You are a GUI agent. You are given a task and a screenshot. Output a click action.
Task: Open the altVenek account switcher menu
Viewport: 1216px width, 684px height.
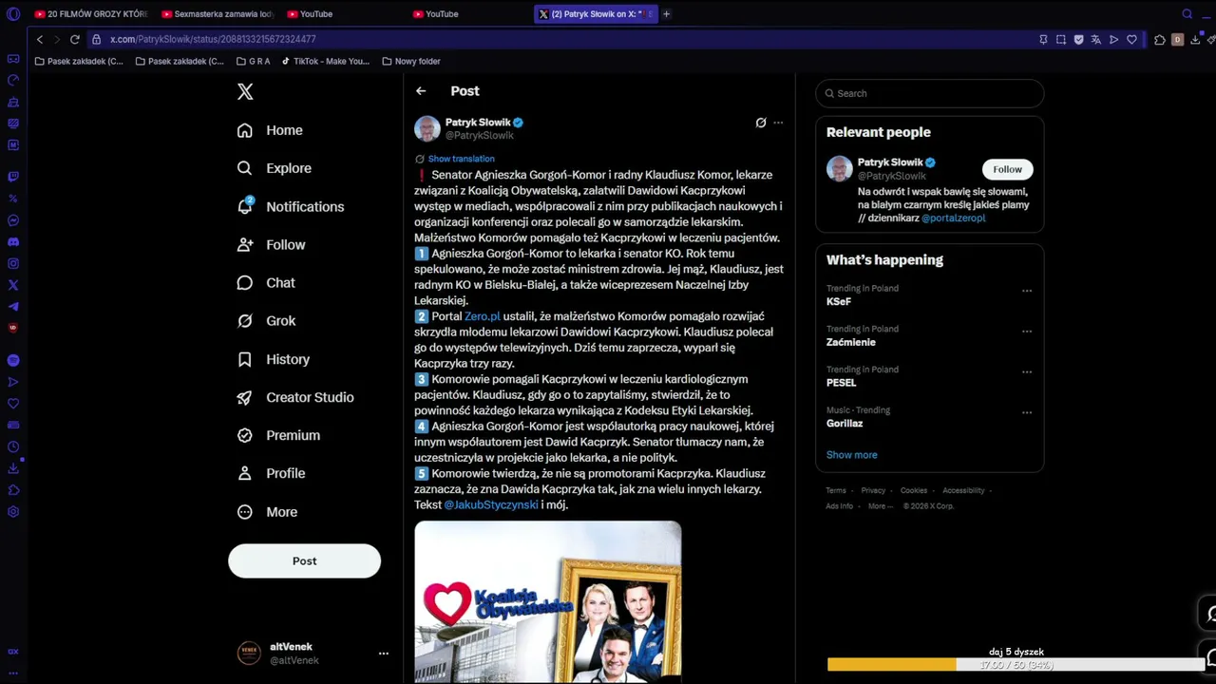384,654
